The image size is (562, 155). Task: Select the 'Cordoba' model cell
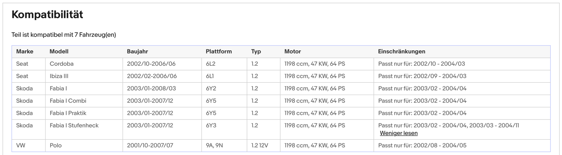tap(62, 64)
